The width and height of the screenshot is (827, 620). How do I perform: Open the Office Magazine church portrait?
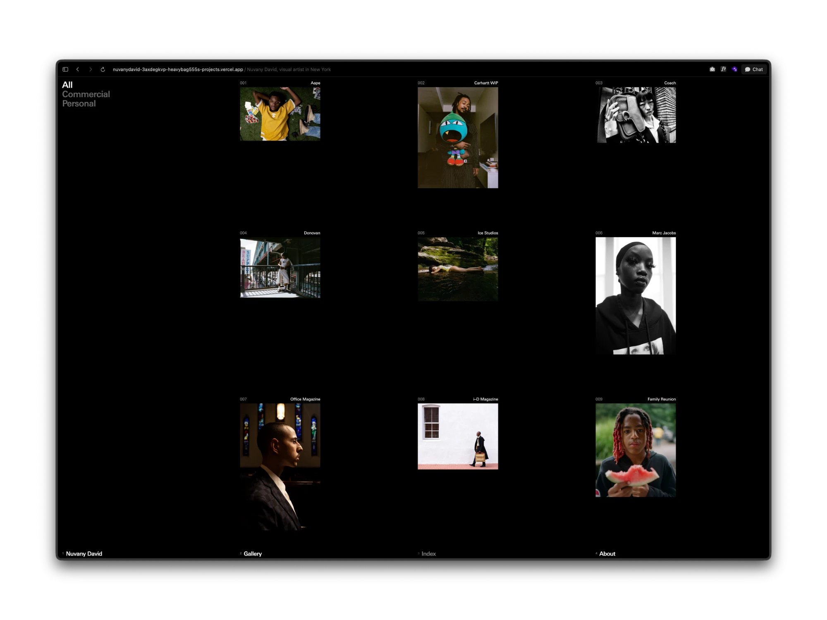tap(280, 467)
